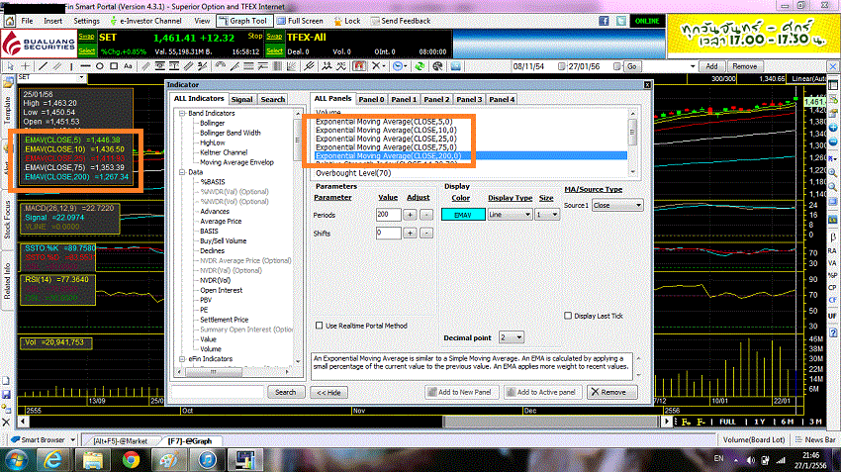Toggle Display Last Tick checkbox
Screen dimensions: 841x472
click(x=568, y=316)
